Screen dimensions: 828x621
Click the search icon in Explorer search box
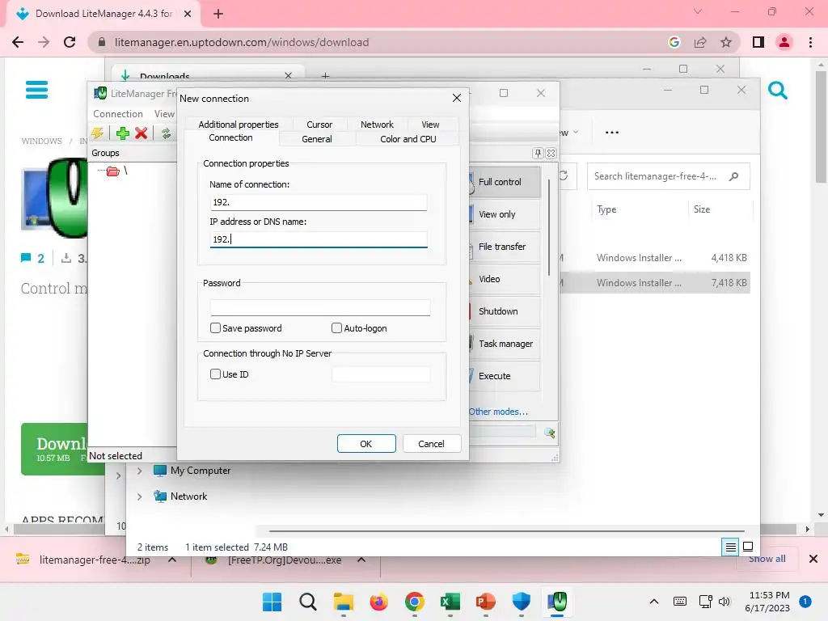click(733, 176)
